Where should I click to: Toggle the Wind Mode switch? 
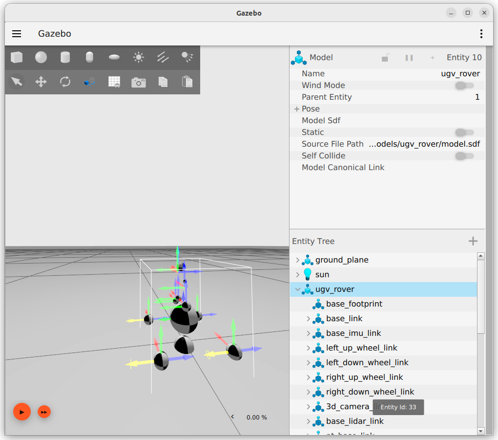(x=464, y=86)
